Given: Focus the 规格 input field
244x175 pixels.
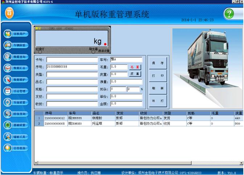Looking at the screenshot, I should tap(72, 89).
